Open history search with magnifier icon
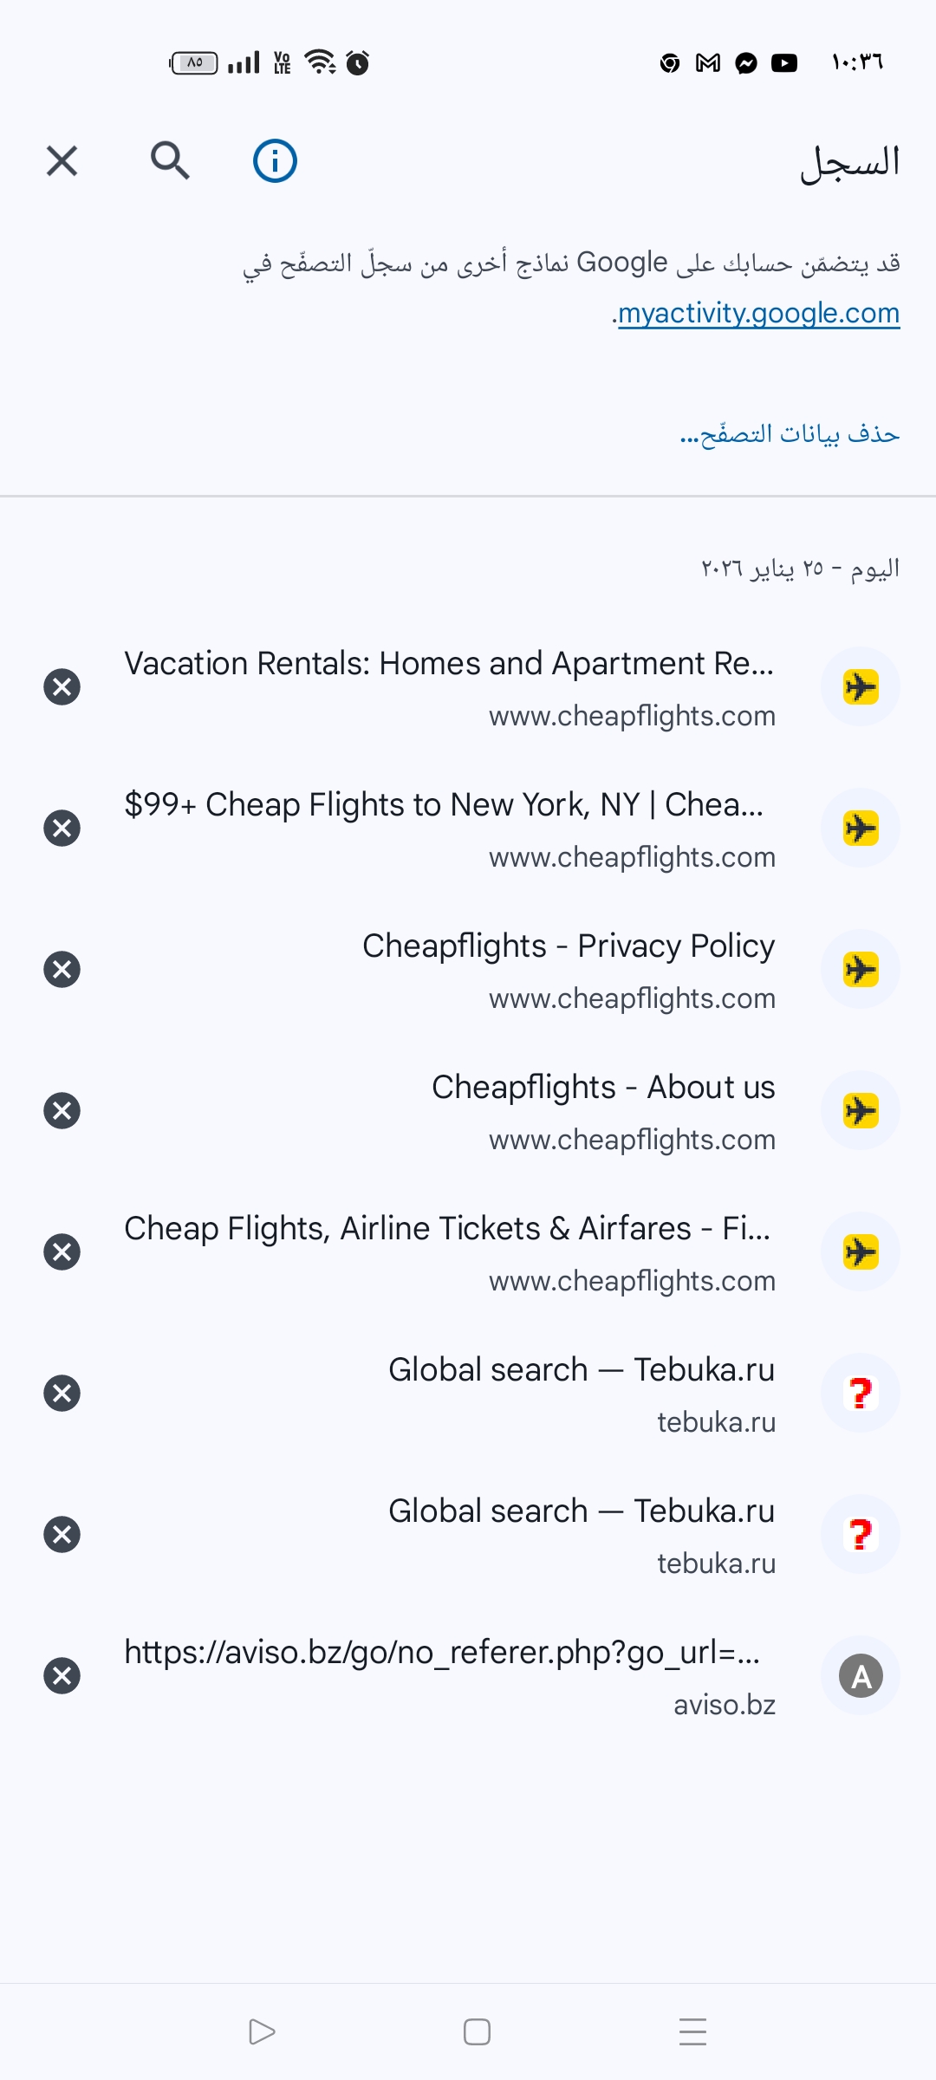 click(x=170, y=161)
